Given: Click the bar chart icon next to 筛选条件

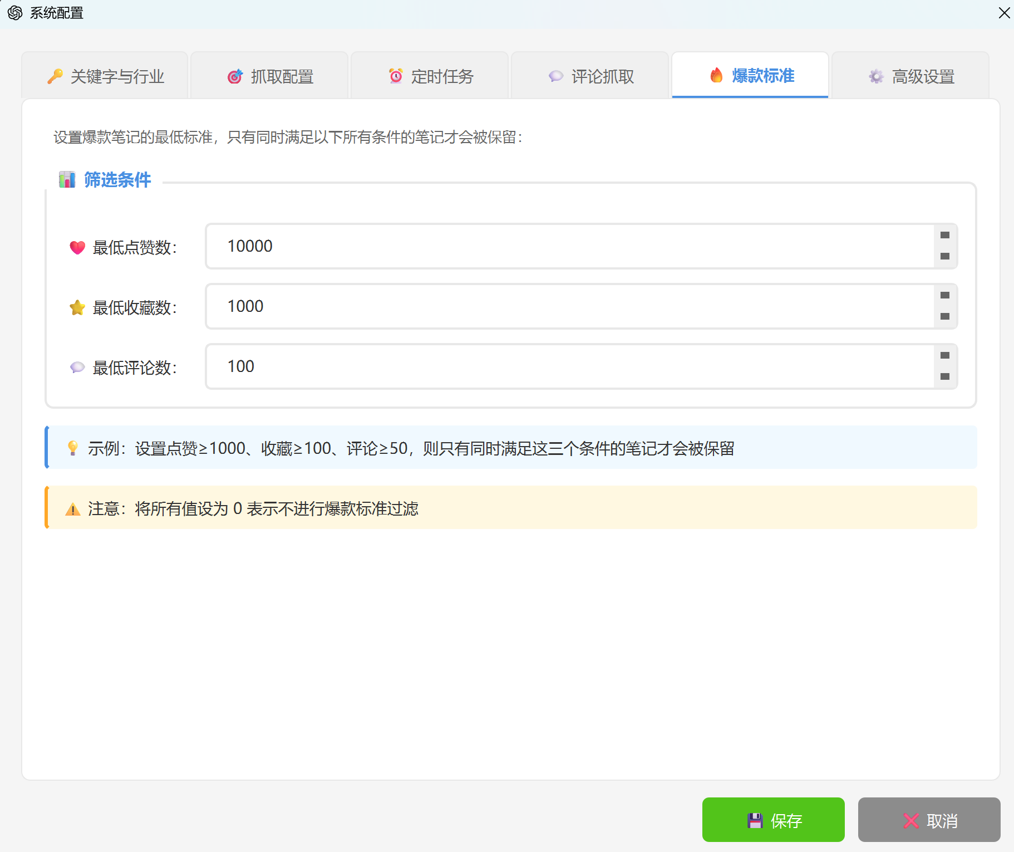Looking at the screenshot, I should click(67, 179).
